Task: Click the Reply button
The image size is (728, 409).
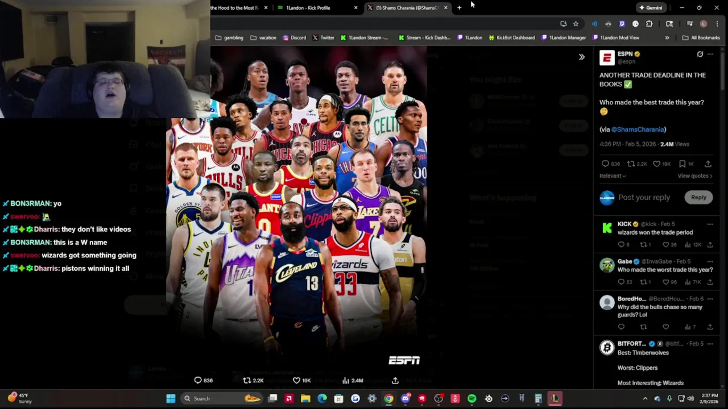Action: click(x=698, y=197)
